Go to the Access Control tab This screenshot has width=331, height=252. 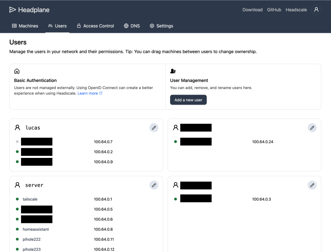click(95, 26)
